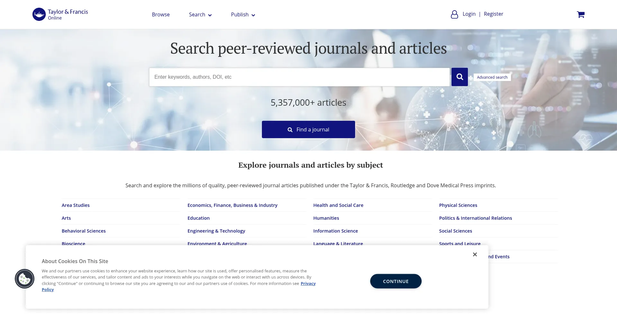This screenshot has width=617, height=319.
Task: Open the Advanced search link
Action: pyautogui.click(x=492, y=77)
